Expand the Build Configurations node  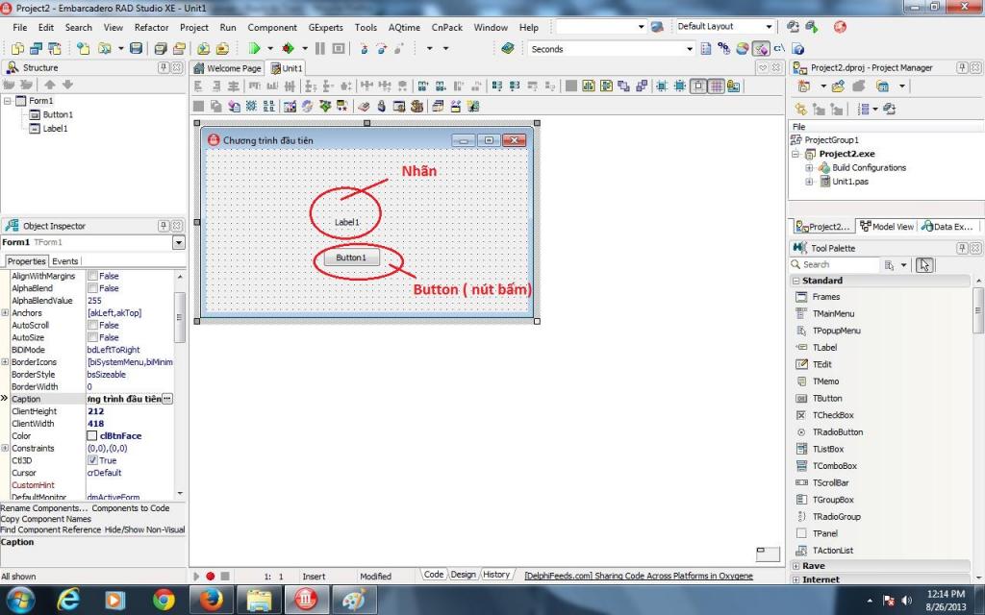pyautogui.click(x=809, y=167)
